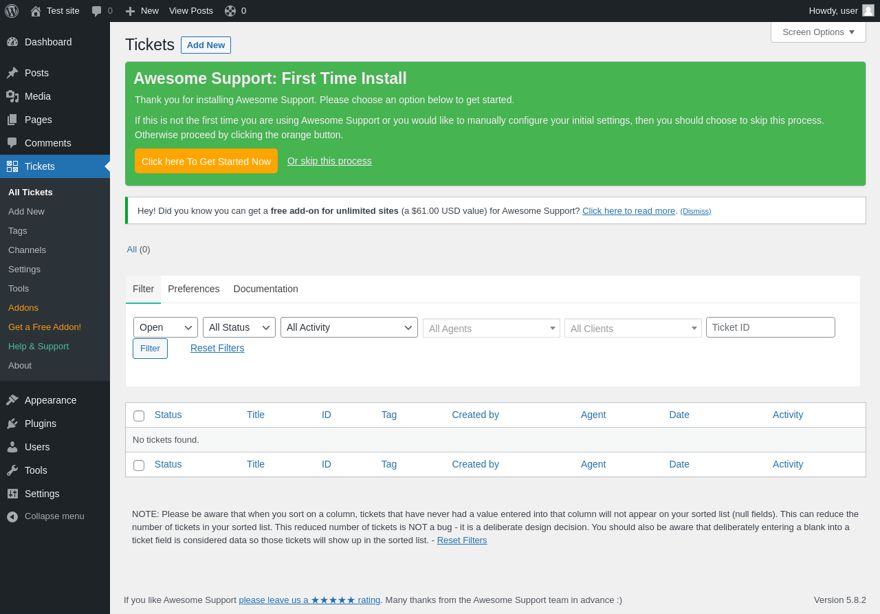The image size is (880, 614).
Task: Sort by Agent column in header
Action: pyautogui.click(x=593, y=415)
